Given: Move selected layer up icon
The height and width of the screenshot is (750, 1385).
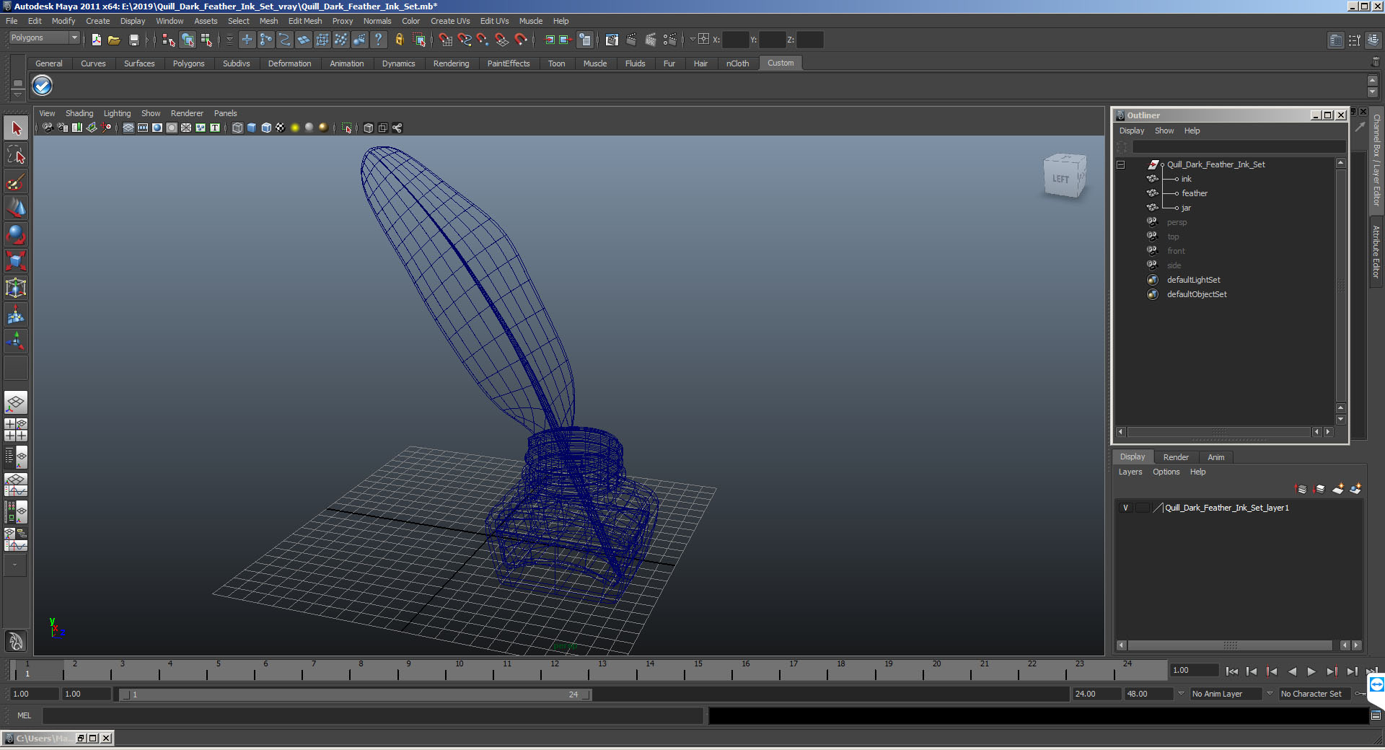Looking at the screenshot, I should (1302, 489).
